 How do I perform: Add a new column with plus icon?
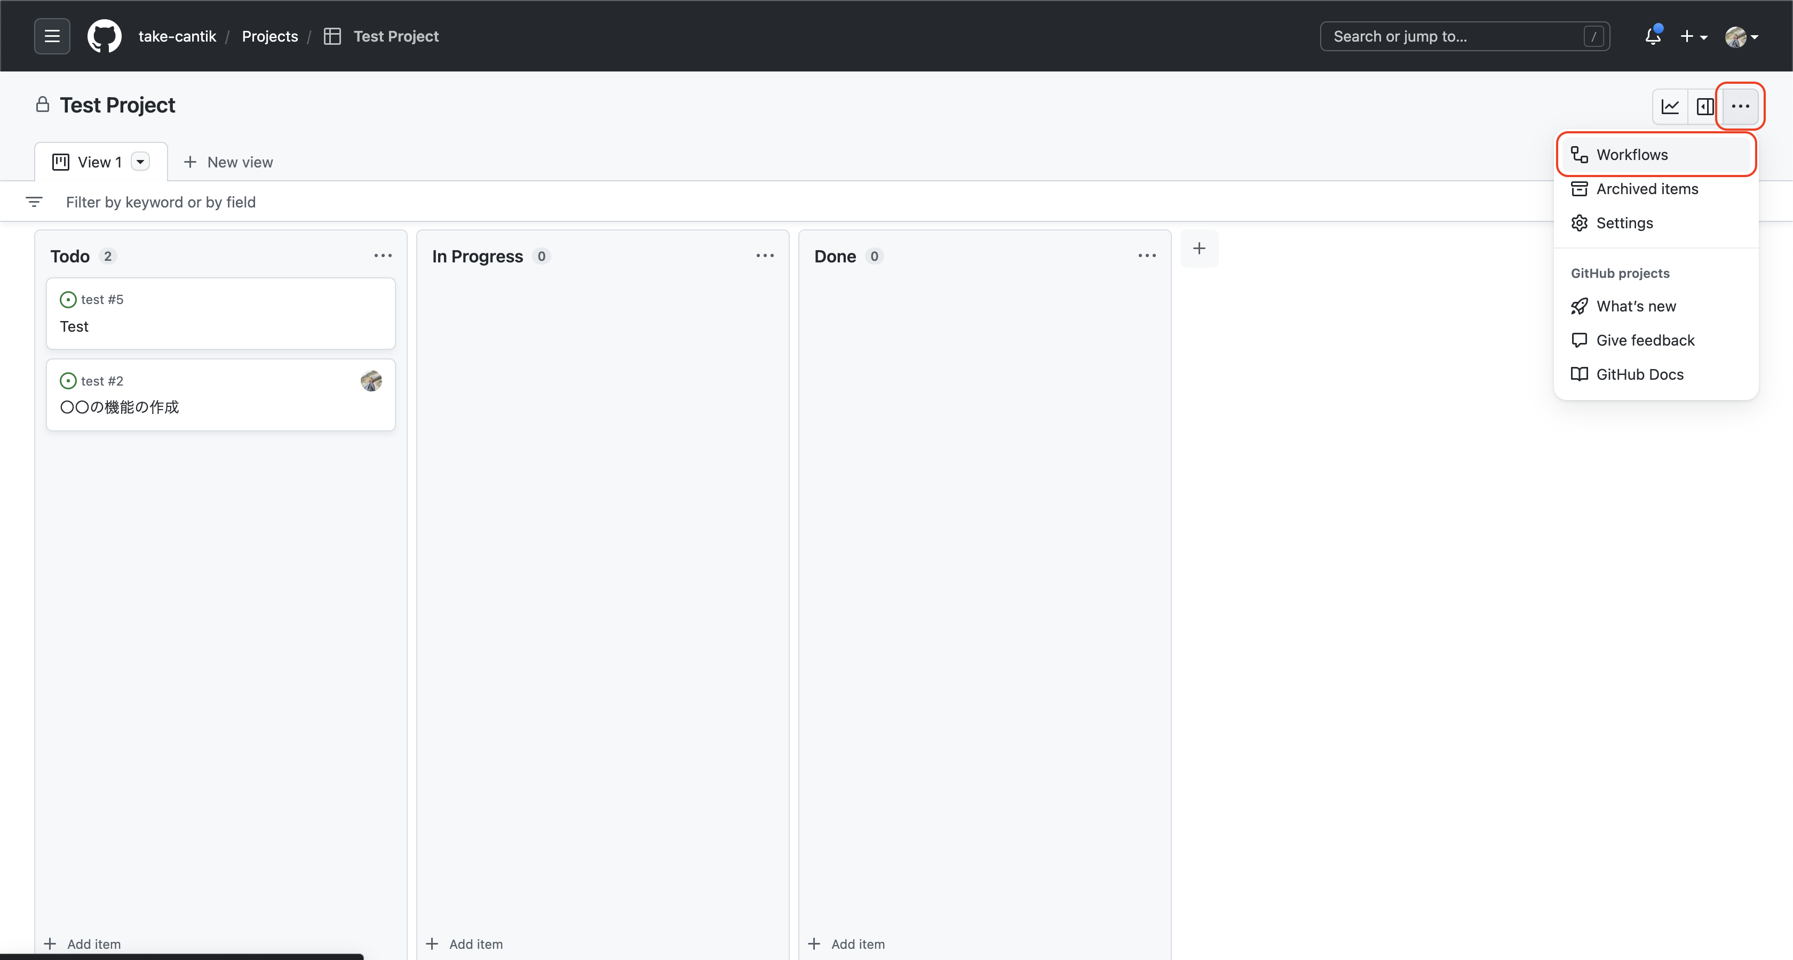(x=1199, y=249)
